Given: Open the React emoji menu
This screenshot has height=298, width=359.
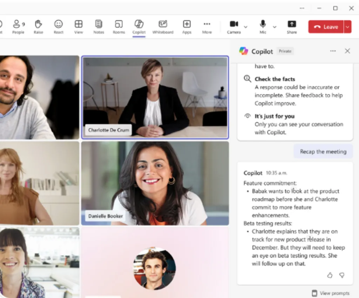Looking at the screenshot, I should click(59, 27).
